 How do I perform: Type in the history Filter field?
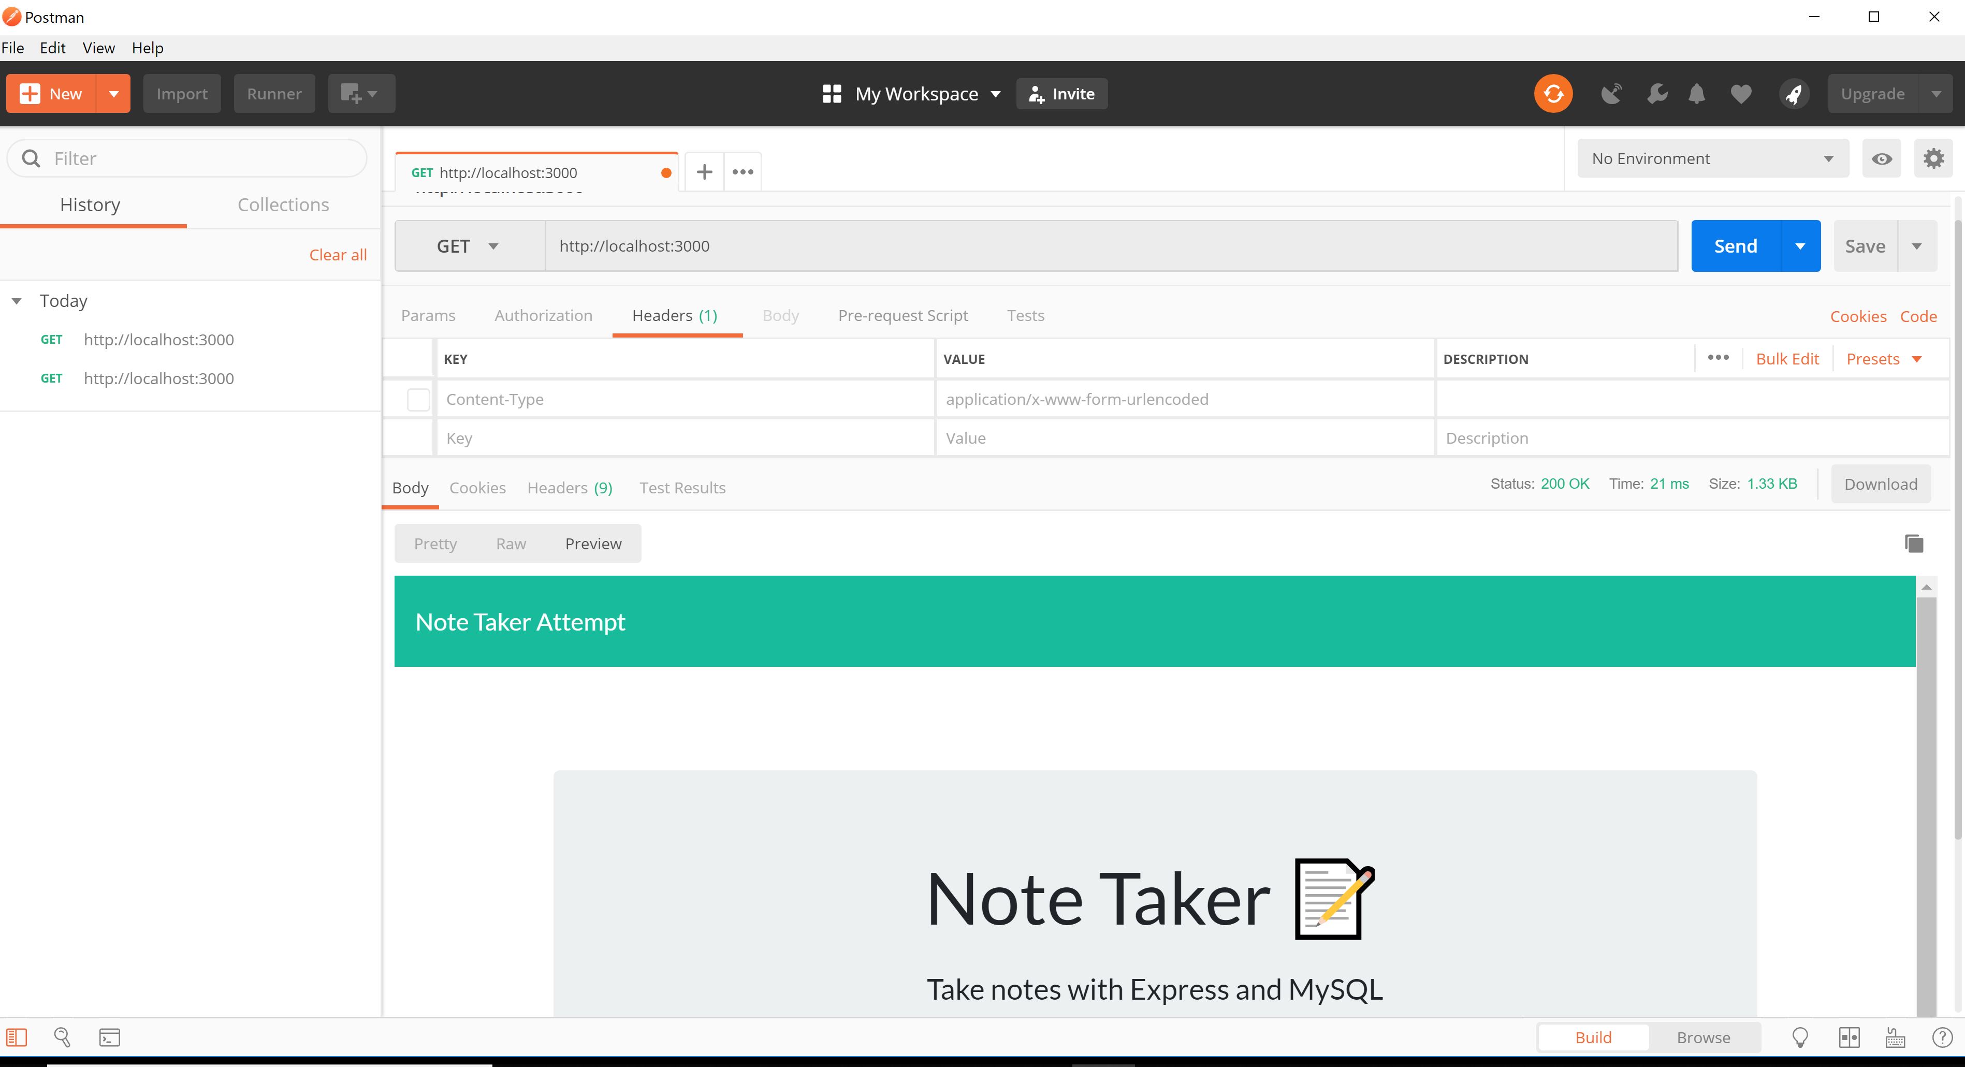point(185,158)
